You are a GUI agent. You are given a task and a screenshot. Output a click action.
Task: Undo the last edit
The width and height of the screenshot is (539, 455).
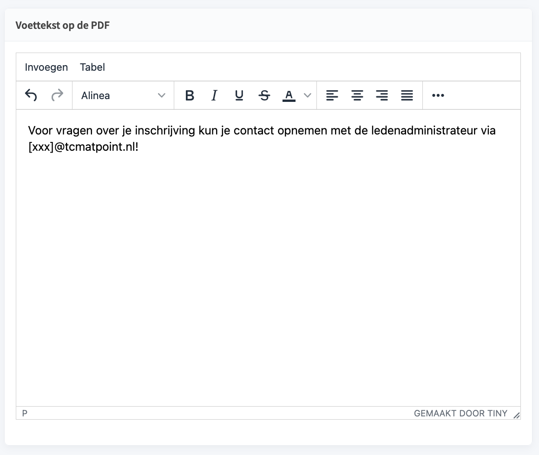pyautogui.click(x=31, y=95)
